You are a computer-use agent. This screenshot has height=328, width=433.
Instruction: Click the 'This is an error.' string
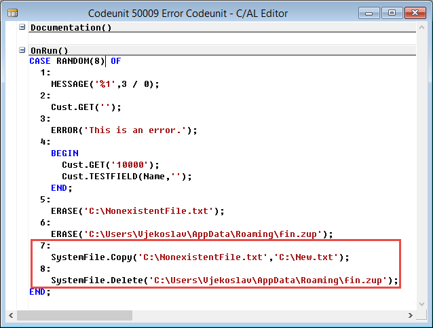pos(135,130)
